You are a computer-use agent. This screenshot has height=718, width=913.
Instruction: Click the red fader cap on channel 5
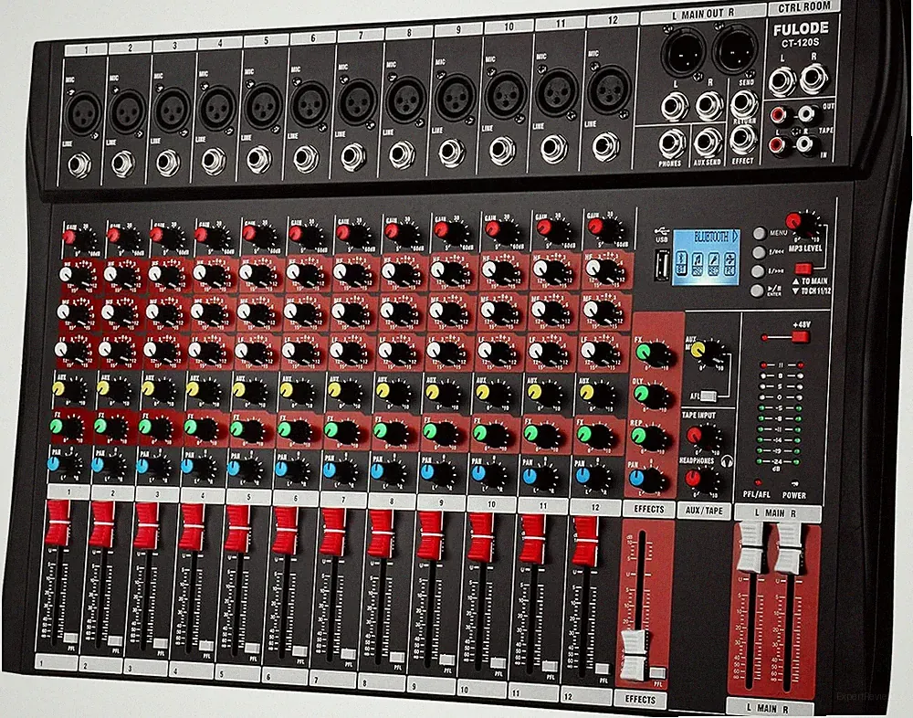point(238,529)
